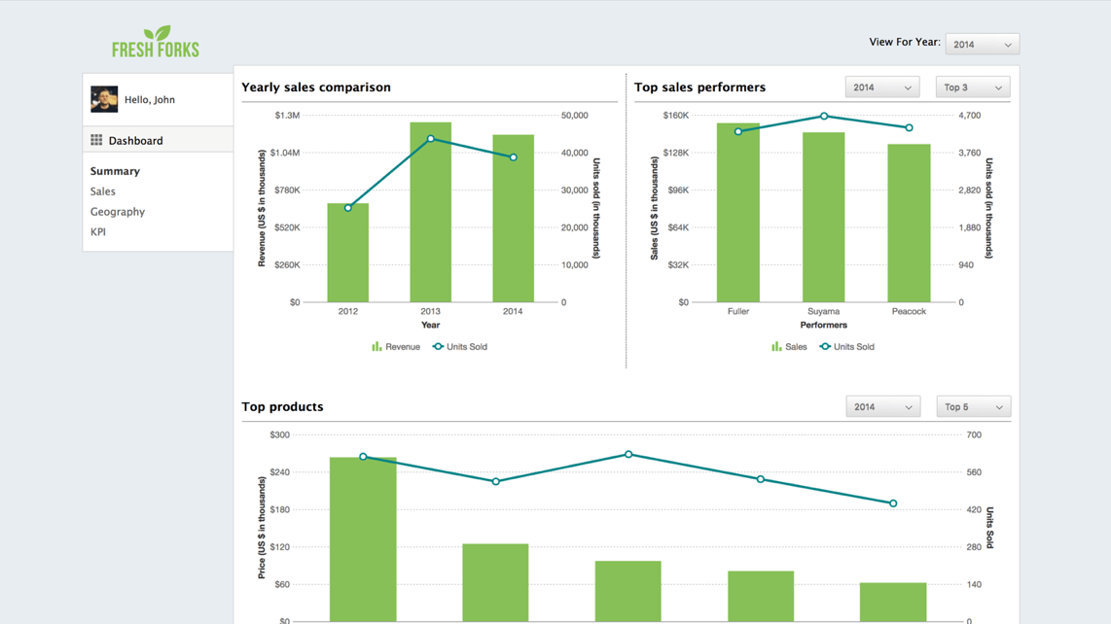The image size is (1111, 624).
Task: Click the Fresh Forks leaf logo
Action: [x=156, y=42]
